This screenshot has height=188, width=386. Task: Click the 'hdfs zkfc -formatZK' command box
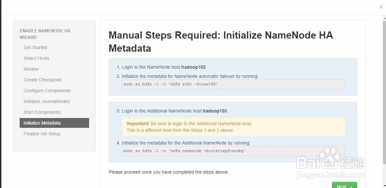pos(233,84)
